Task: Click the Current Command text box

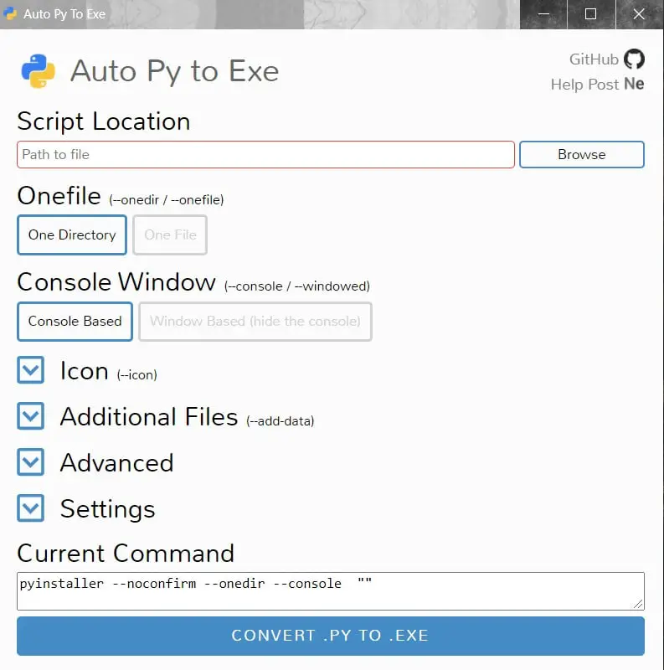Action: point(330,591)
